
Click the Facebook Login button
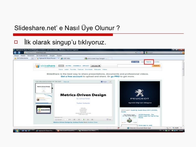(135, 62)
